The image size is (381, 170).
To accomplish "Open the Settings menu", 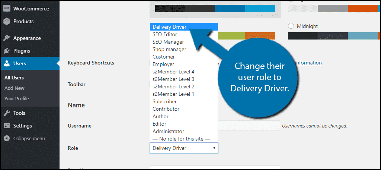I will coord(30,126).
